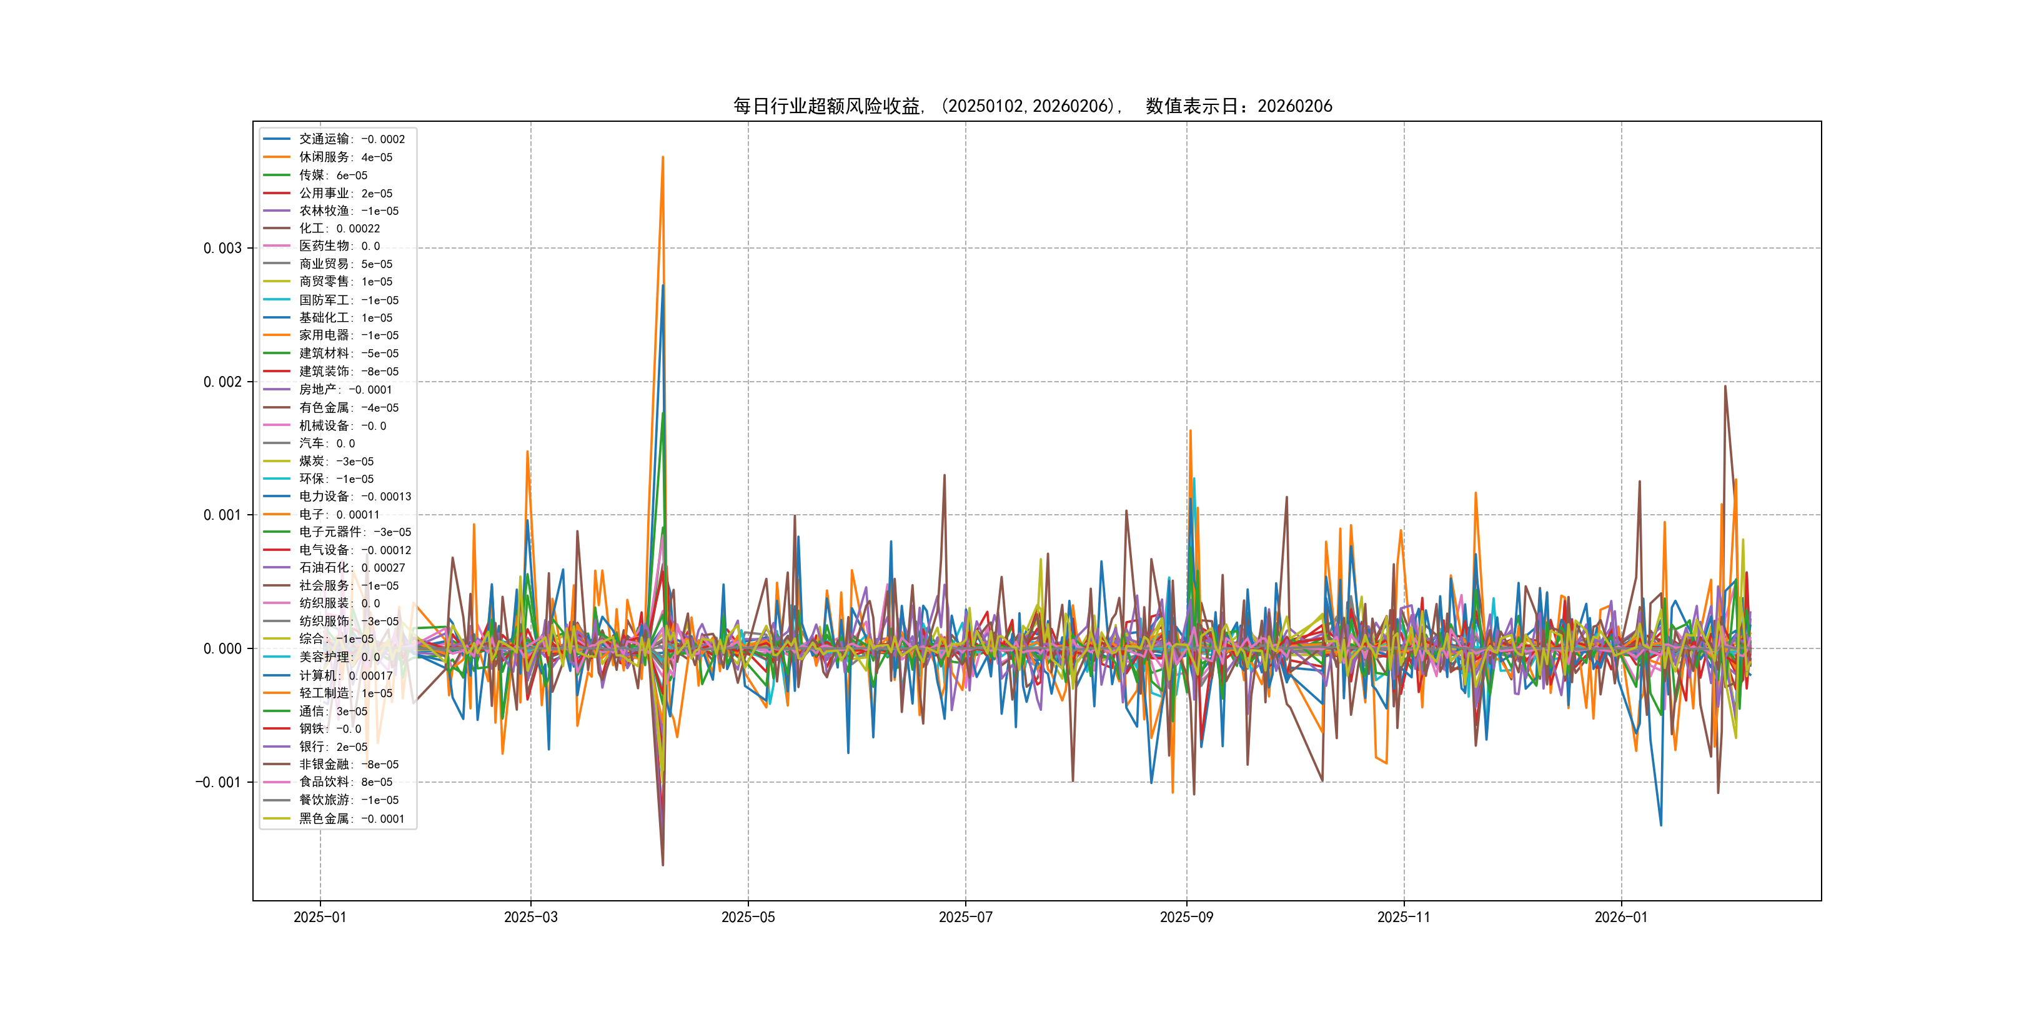The height and width of the screenshot is (1012, 2024).
Task: Click the 食品饮料: 8e-05 legend entry
Action: tap(345, 781)
